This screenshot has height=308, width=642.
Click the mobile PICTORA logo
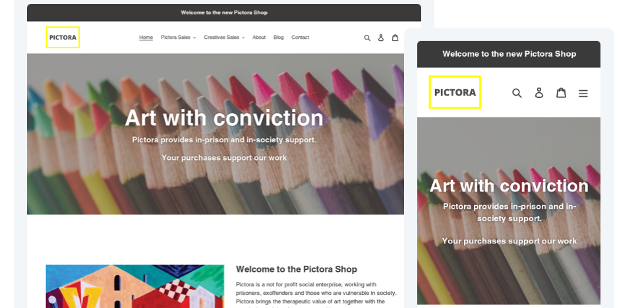pyautogui.click(x=455, y=92)
